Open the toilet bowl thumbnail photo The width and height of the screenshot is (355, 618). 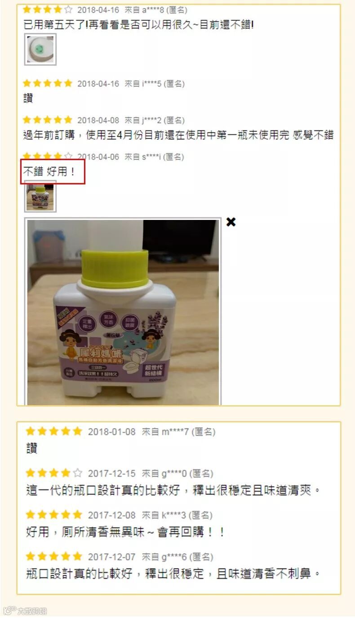(x=40, y=49)
